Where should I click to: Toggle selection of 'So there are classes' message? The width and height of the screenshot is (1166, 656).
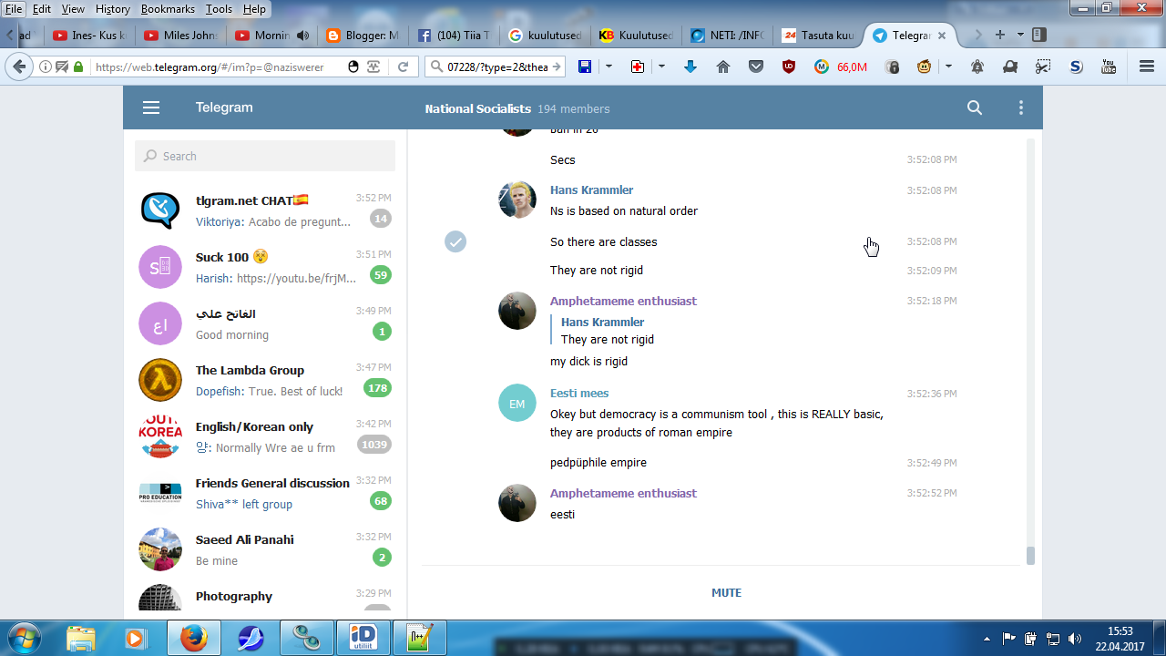455,241
